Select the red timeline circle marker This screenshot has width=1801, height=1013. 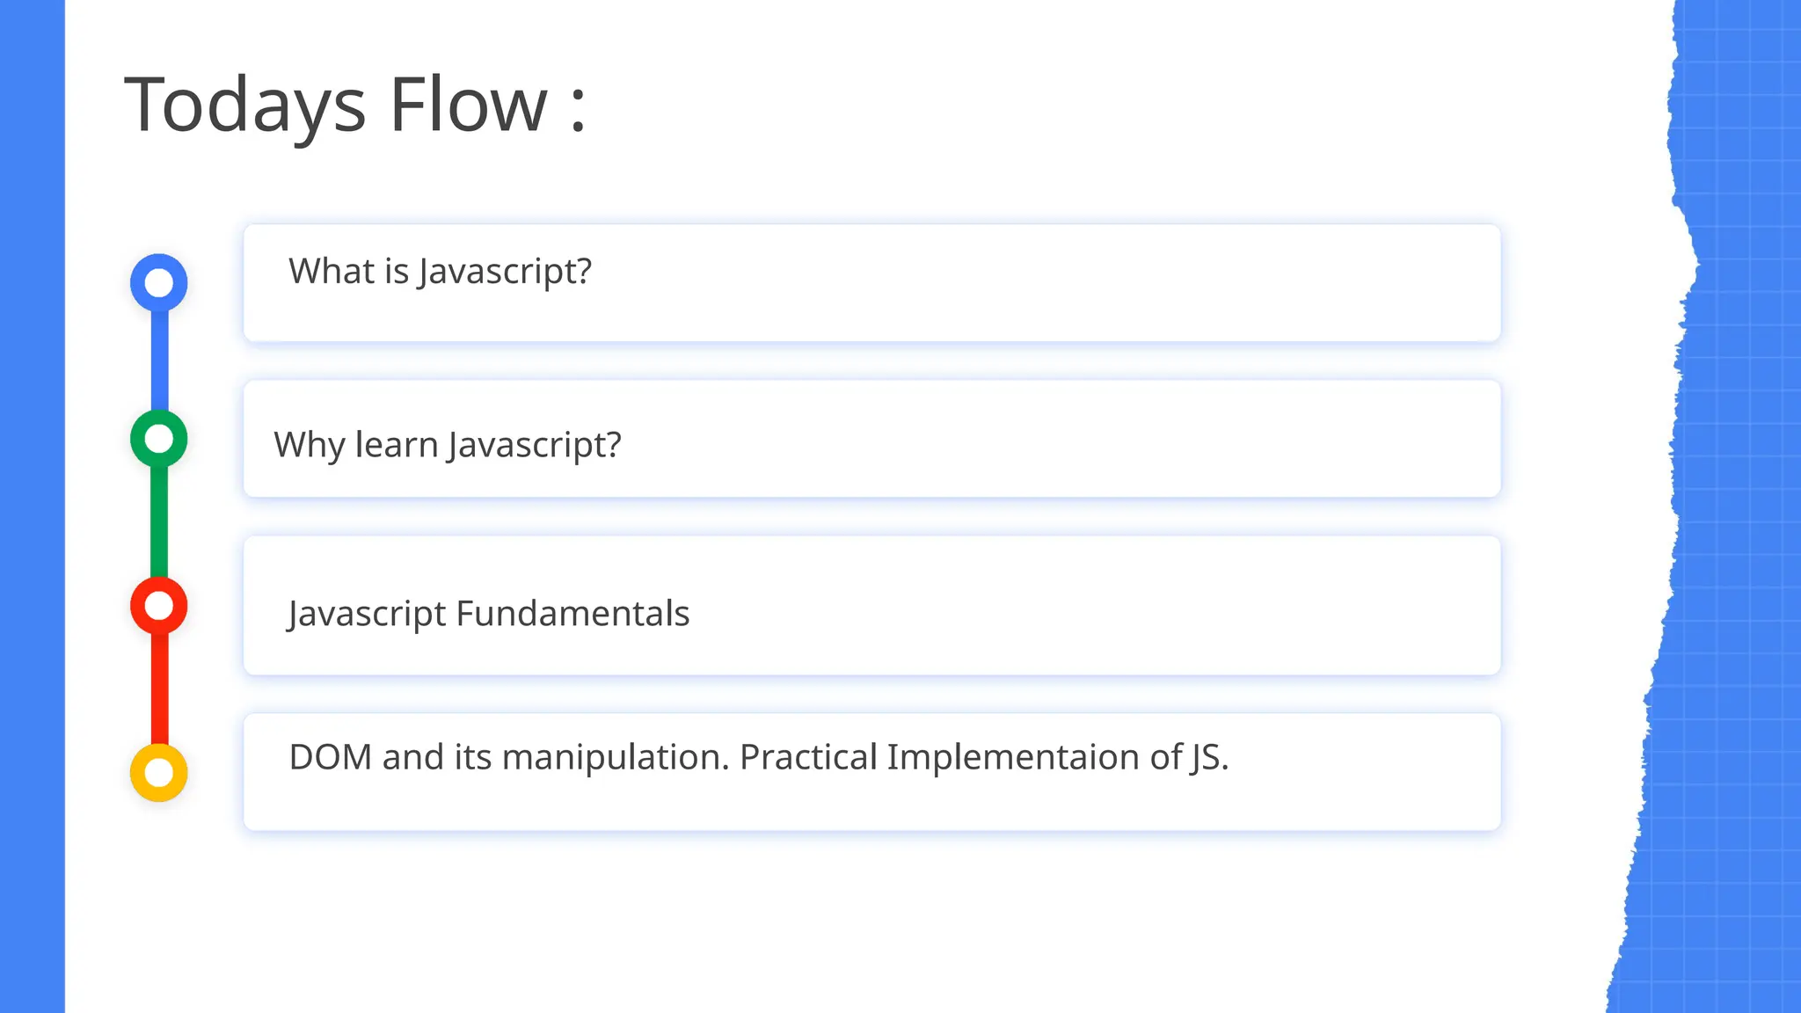click(158, 605)
